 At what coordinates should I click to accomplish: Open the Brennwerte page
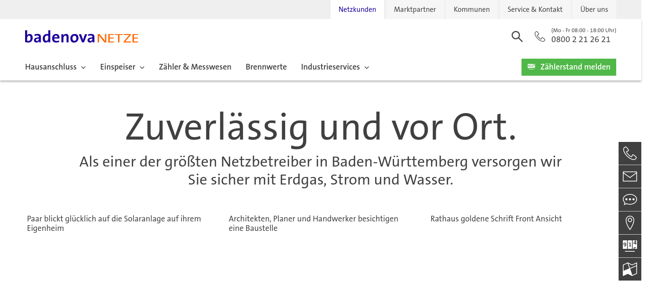tap(266, 67)
